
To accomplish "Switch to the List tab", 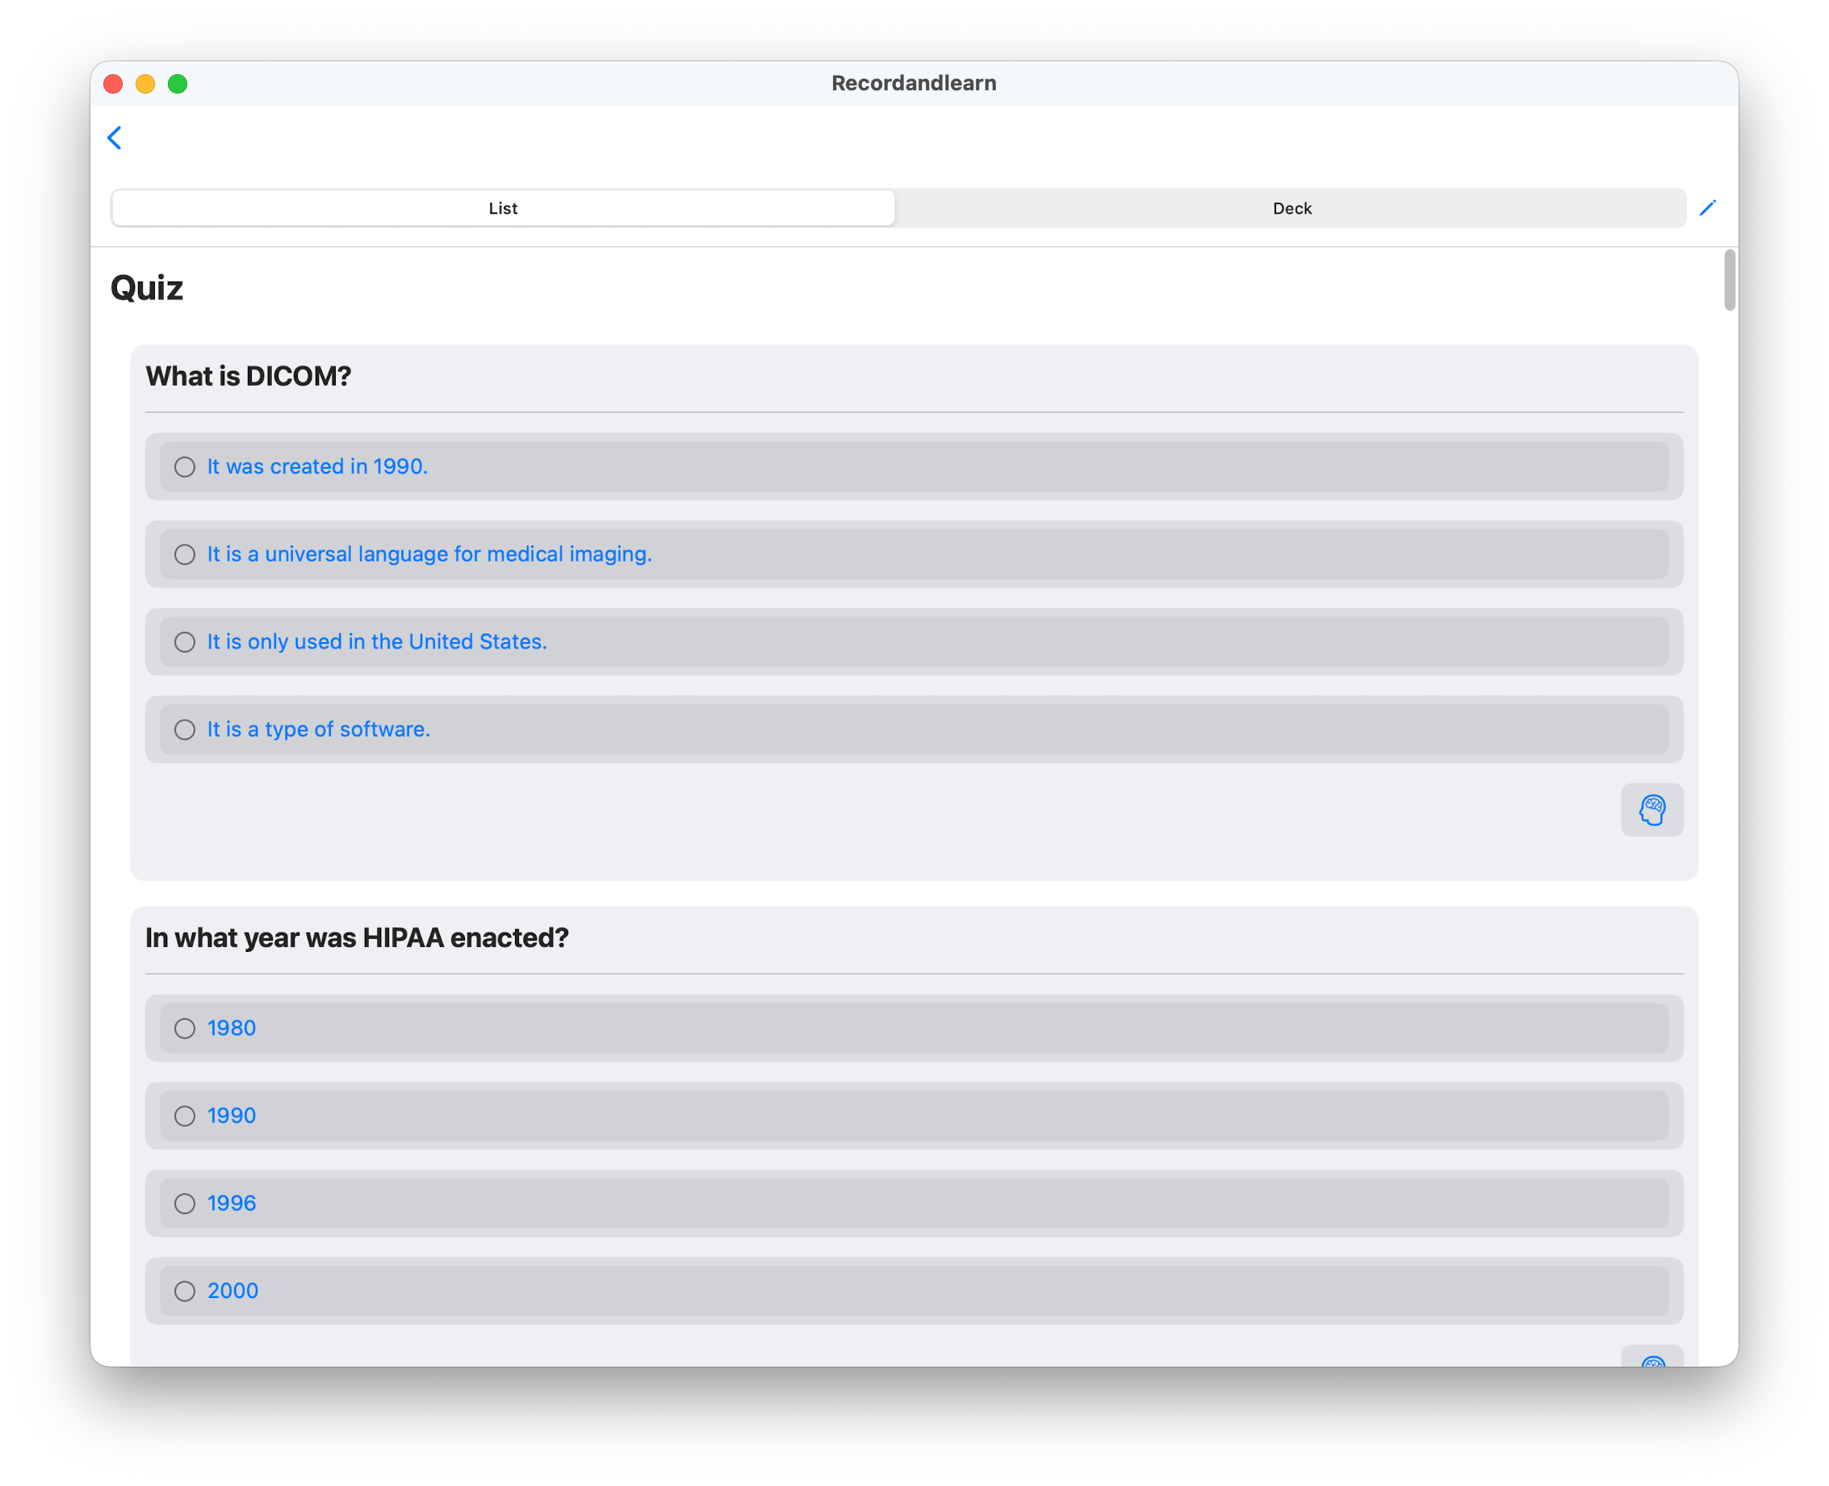I will click(504, 208).
